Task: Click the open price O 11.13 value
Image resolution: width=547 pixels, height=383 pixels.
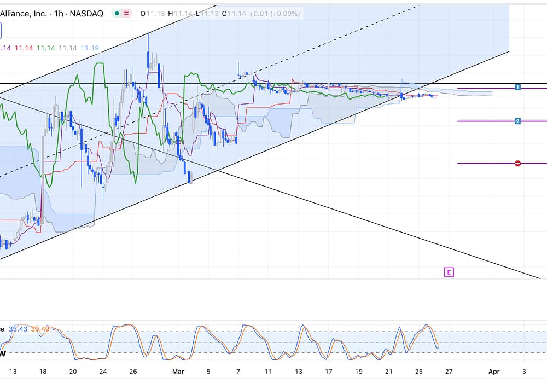Action: coord(153,14)
